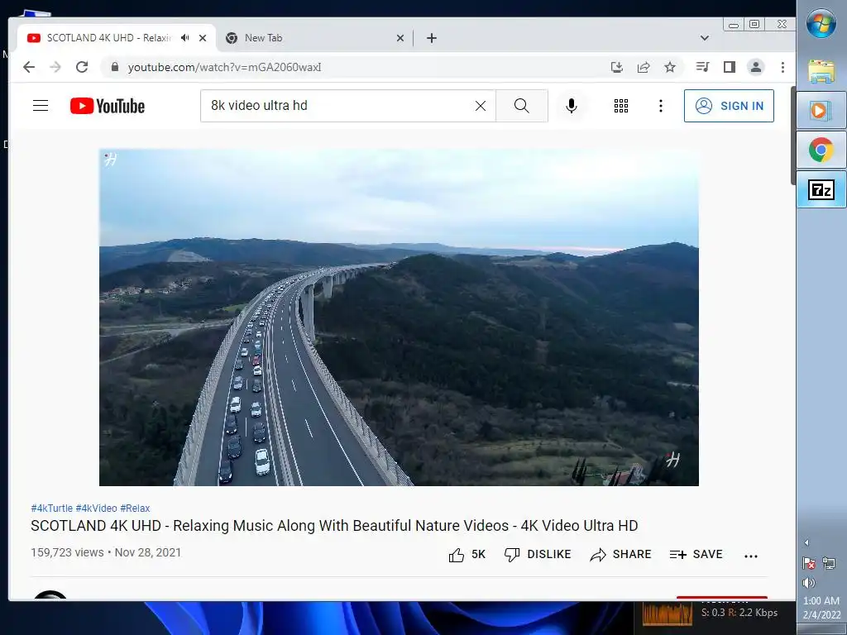The image size is (847, 635).
Task: Clear the YouTube search text
Action: pos(481,106)
